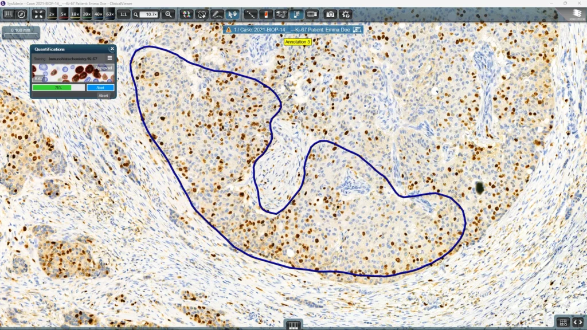Click the warning triangle in case header
The width and height of the screenshot is (587, 330).
[229, 30]
